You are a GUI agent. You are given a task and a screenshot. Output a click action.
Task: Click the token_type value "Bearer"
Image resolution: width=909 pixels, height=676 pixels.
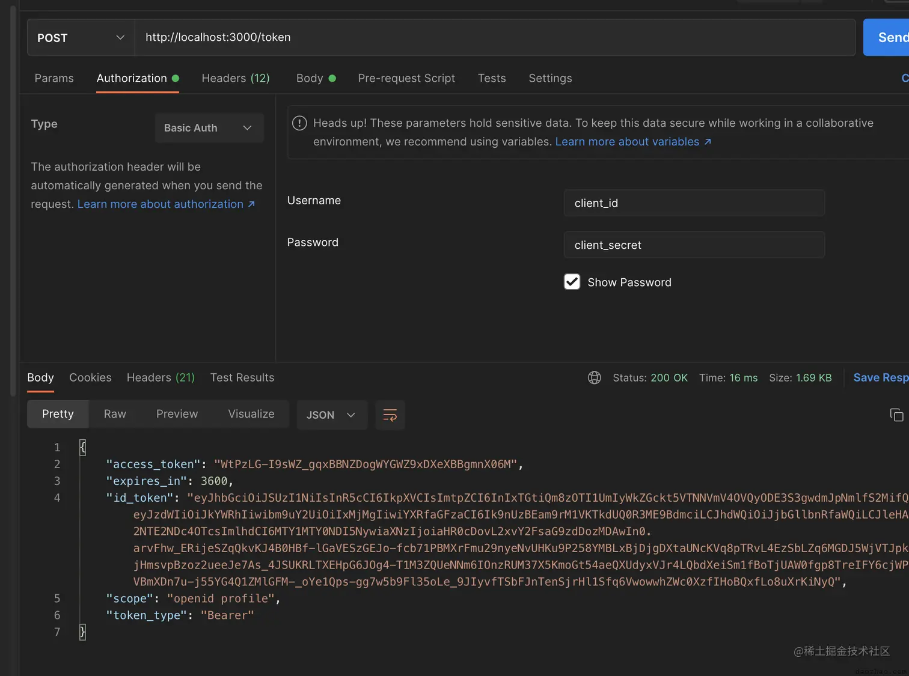point(227,615)
